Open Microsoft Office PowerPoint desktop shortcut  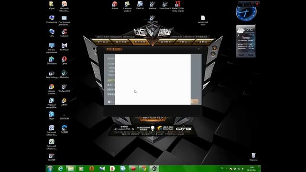[64, 6]
